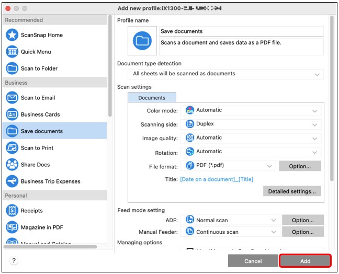Switch to the Documents tab

152,98
